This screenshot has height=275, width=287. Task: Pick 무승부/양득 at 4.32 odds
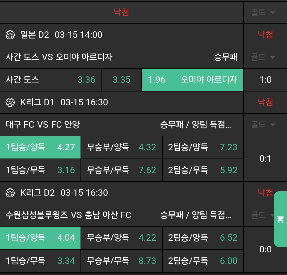pyautogui.click(x=121, y=147)
